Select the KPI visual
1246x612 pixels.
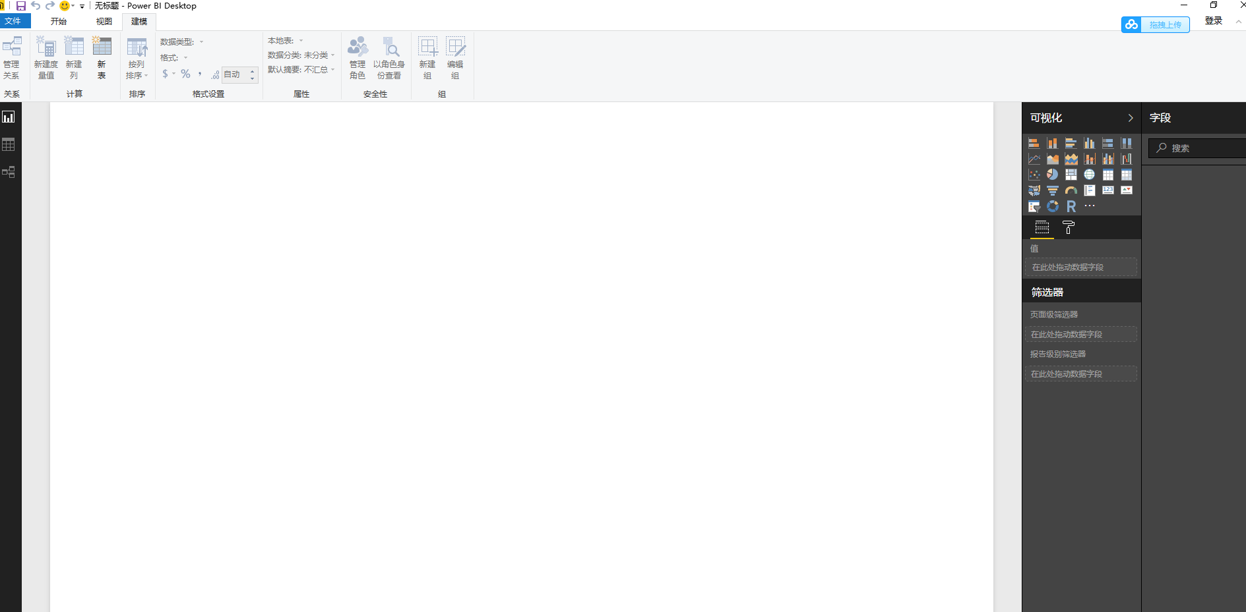tap(1127, 190)
